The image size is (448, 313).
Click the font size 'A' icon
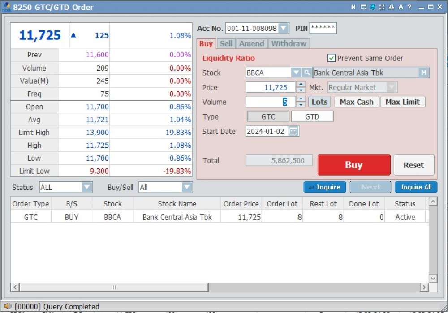(401, 7)
